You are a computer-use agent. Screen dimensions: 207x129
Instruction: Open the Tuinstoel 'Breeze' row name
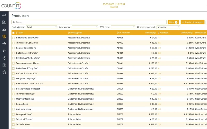coord(24,119)
